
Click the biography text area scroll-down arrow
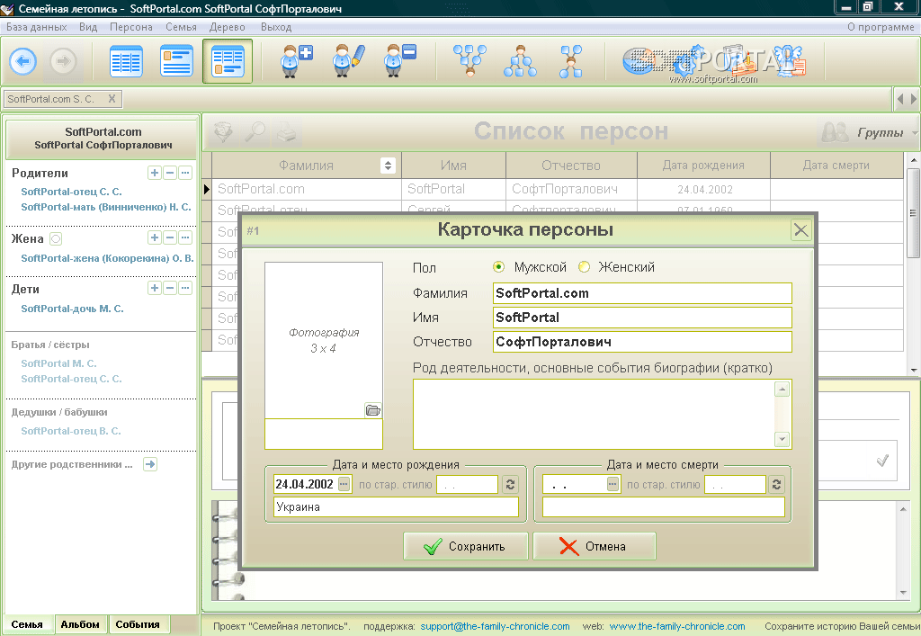click(782, 439)
